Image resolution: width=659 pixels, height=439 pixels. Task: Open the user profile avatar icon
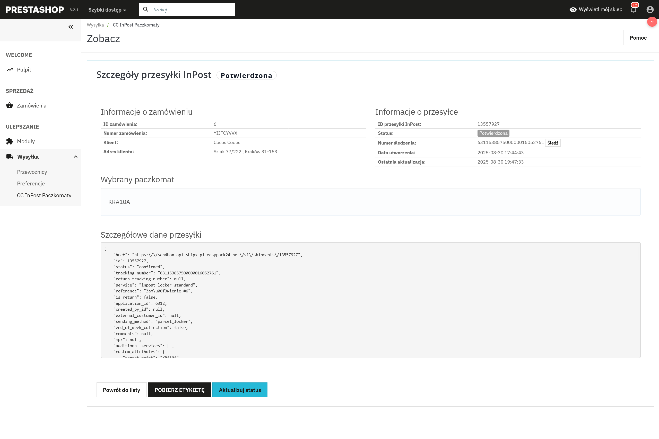point(650,10)
